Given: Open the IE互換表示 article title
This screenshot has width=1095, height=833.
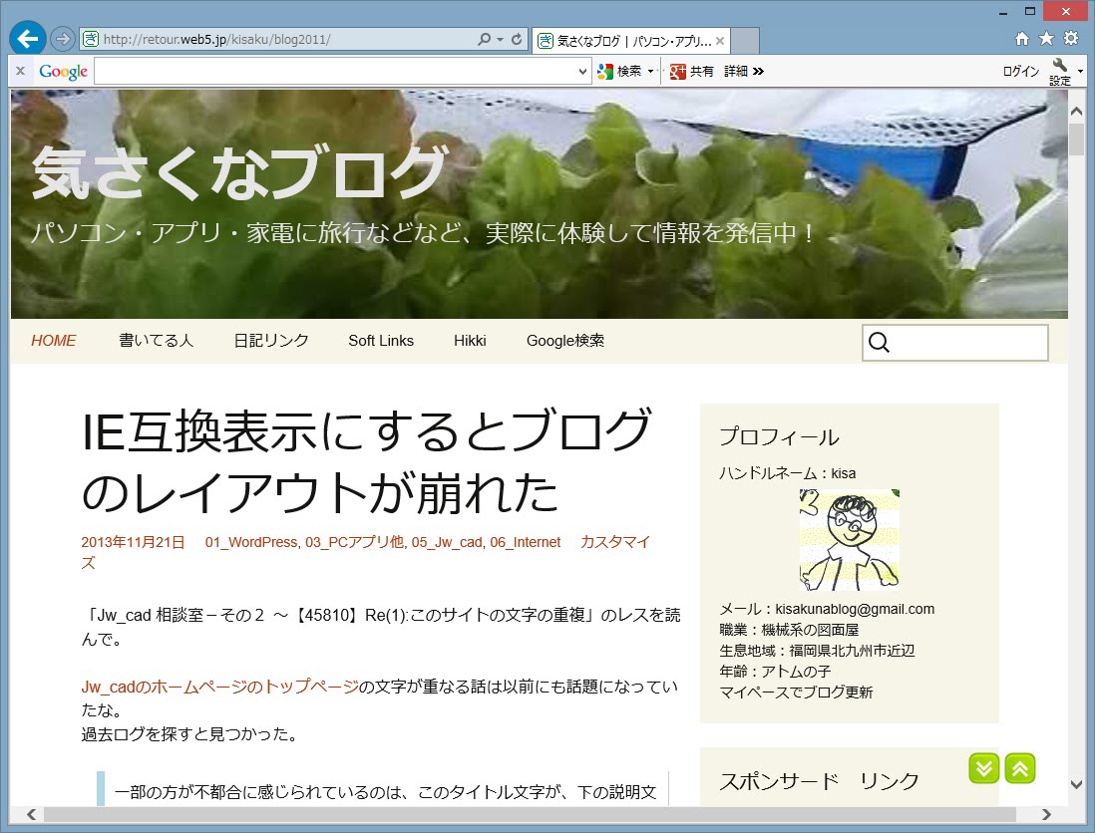Looking at the screenshot, I should pyautogui.click(x=367, y=462).
